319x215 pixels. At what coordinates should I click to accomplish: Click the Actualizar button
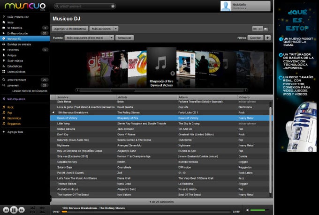pos(124,38)
